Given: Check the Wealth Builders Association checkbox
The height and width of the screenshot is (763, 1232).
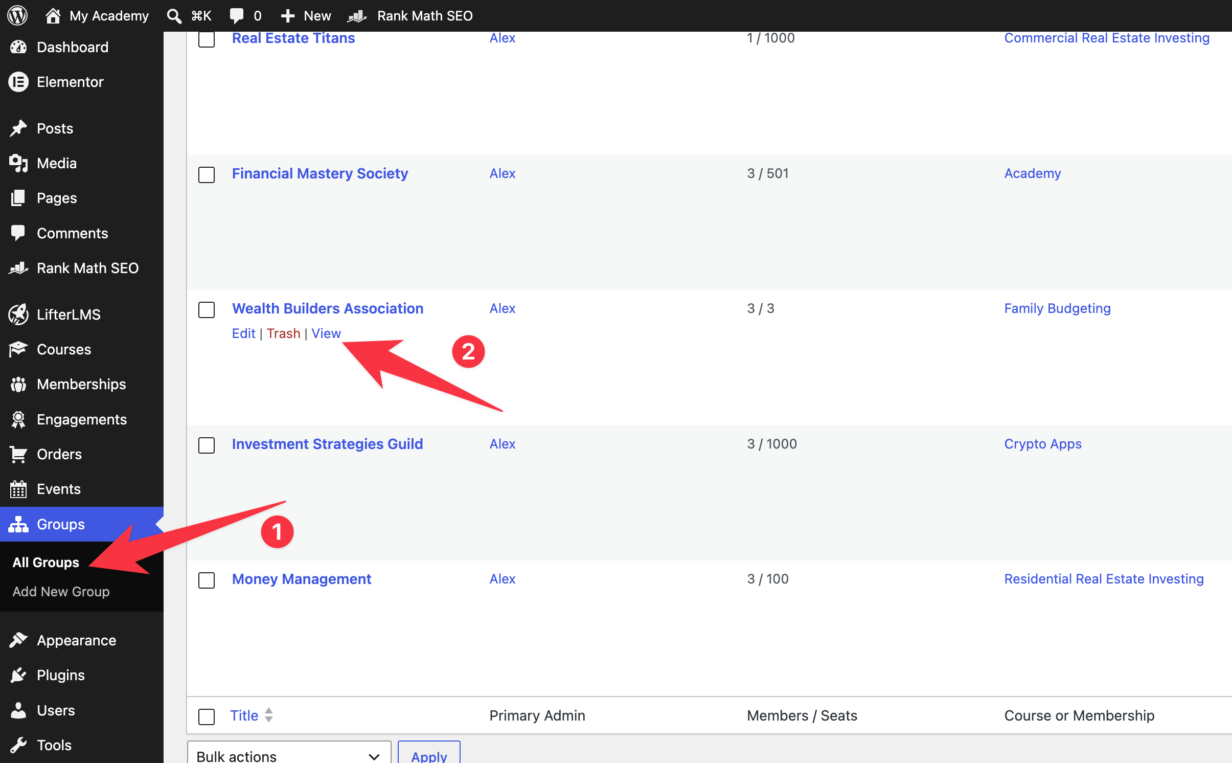Looking at the screenshot, I should [x=207, y=309].
